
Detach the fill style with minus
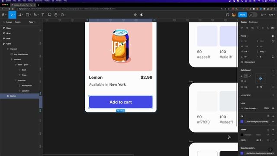click(273, 122)
